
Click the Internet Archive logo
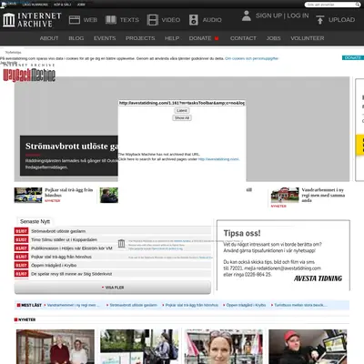pyautogui.click(x=32, y=20)
